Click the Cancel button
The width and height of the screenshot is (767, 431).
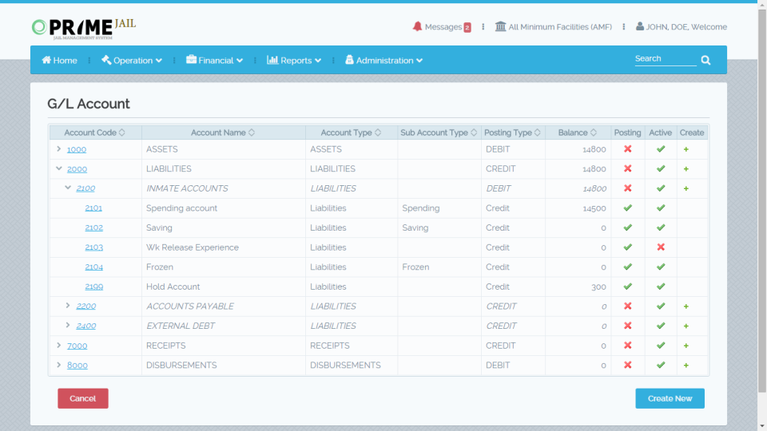(82, 398)
